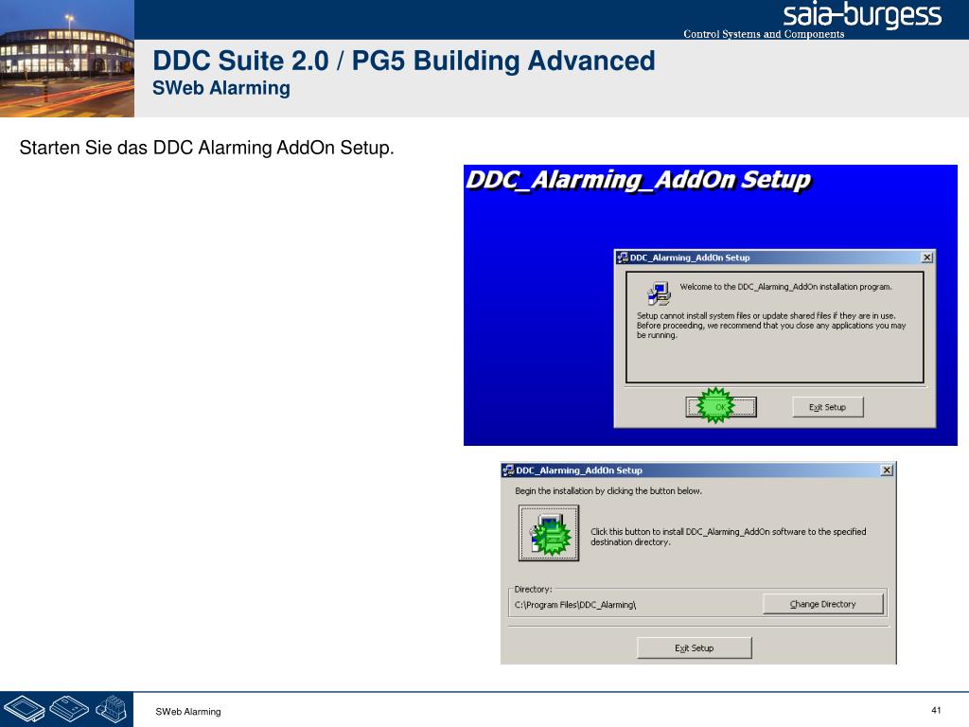
Task: Close the lower DDC_Alarming_AddOn Setup dialog
Action: [x=887, y=470]
